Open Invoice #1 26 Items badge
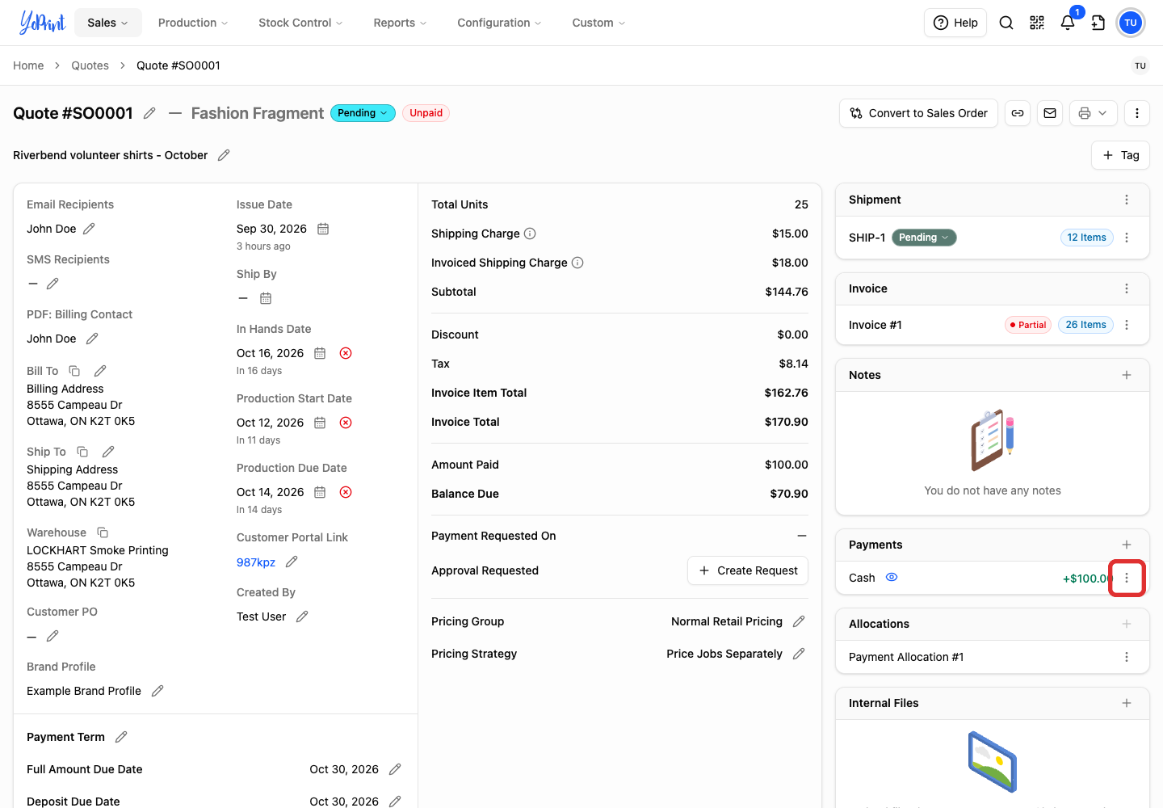Viewport: 1163px width, 808px height. coord(1085,325)
